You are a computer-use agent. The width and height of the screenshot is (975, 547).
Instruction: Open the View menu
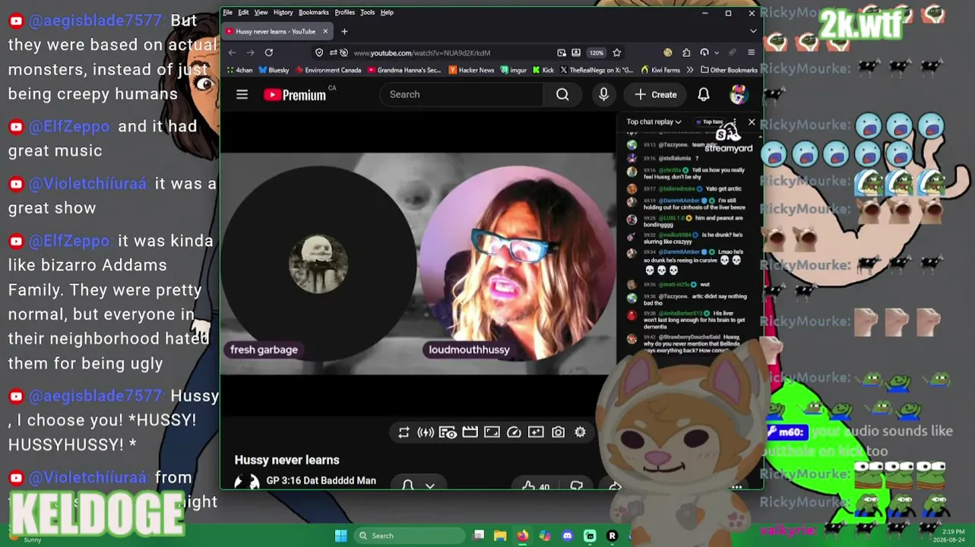tap(261, 12)
